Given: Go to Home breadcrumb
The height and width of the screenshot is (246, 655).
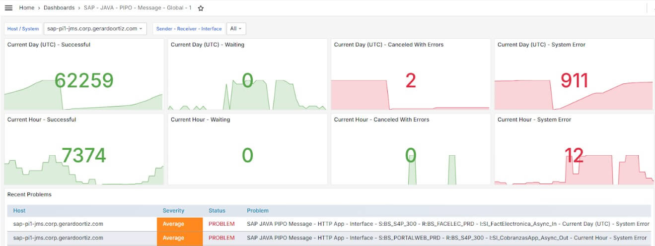Looking at the screenshot, I should pyautogui.click(x=27, y=8).
